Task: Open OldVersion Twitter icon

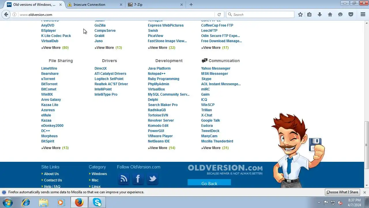Action: click(x=152, y=179)
